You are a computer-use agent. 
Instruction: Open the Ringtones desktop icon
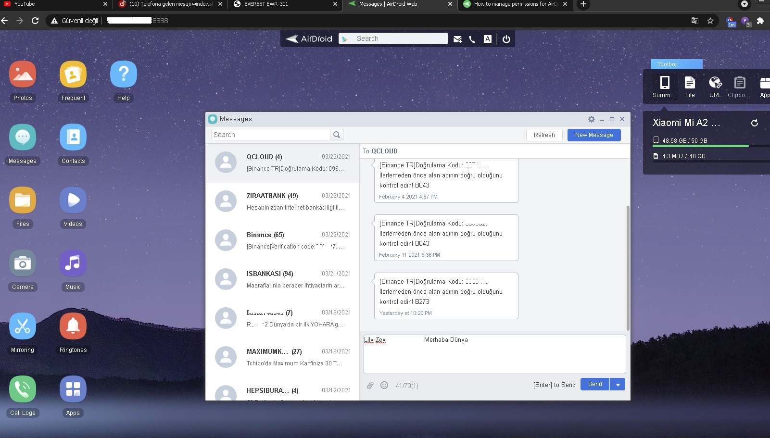73,326
